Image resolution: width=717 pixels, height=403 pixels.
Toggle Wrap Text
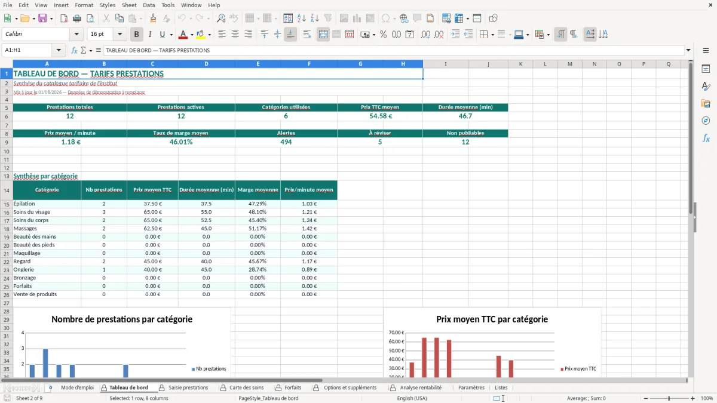tap(307, 35)
